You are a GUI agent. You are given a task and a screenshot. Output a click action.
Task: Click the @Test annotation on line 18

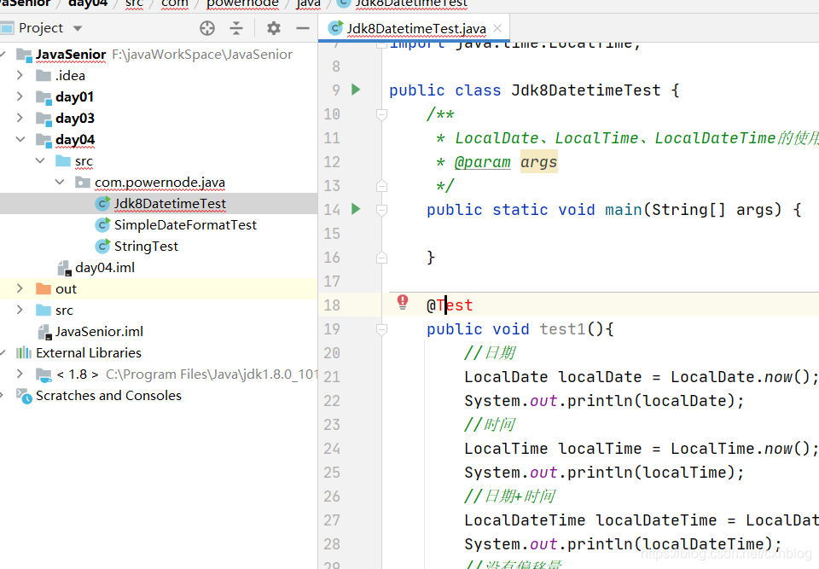[450, 305]
